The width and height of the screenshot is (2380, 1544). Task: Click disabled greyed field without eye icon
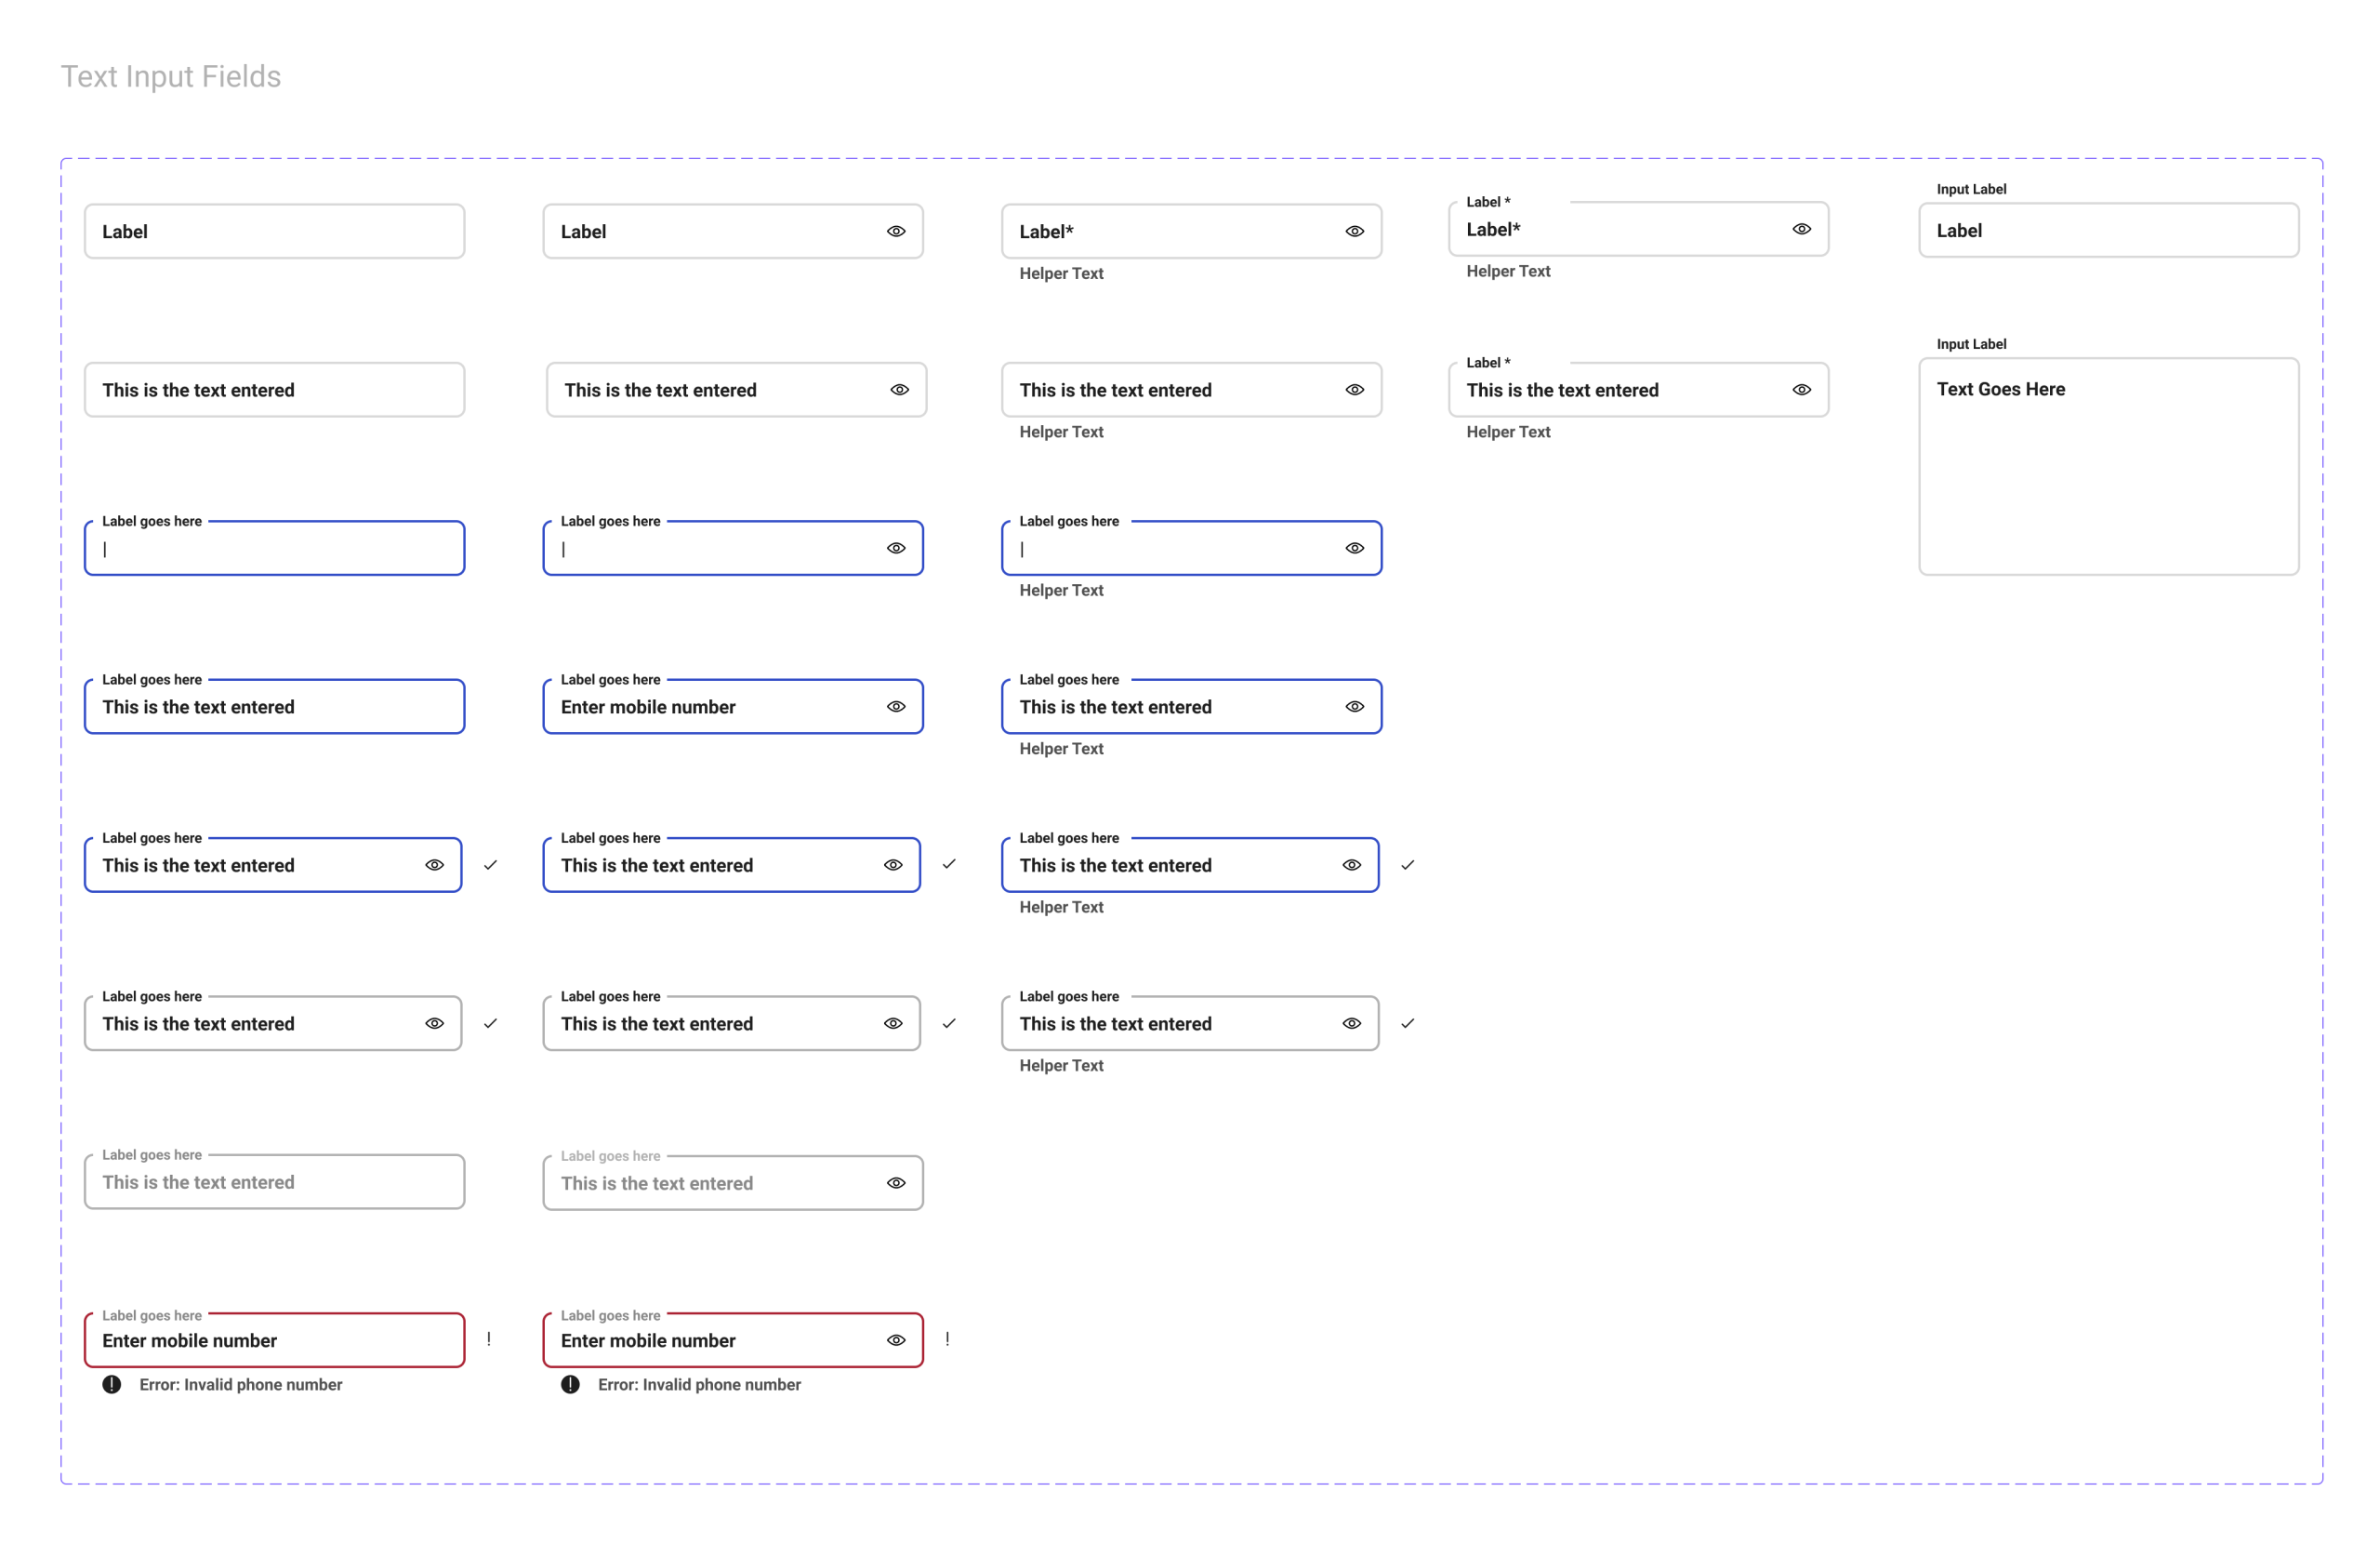click(x=275, y=1183)
